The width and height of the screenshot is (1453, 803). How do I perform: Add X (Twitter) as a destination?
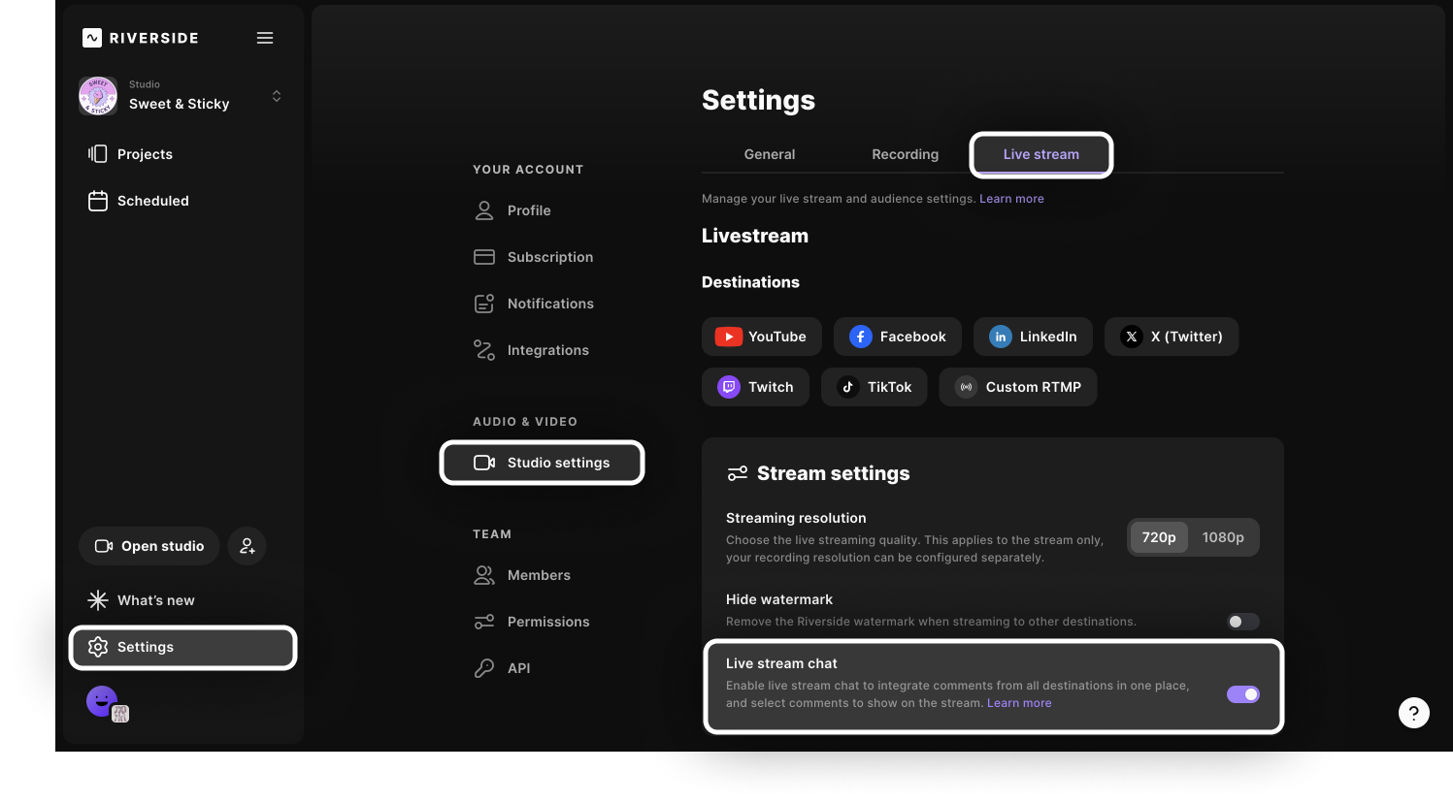(x=1172, y=337)
